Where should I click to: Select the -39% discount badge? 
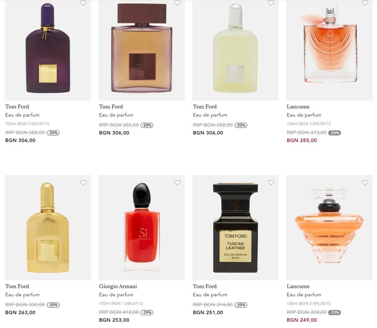click(x=147, y=312)
